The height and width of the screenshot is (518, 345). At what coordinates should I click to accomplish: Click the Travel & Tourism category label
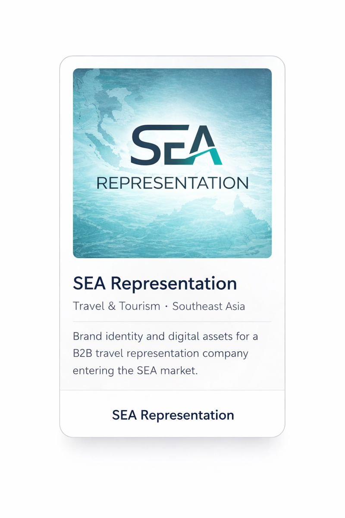pos(116,306)
